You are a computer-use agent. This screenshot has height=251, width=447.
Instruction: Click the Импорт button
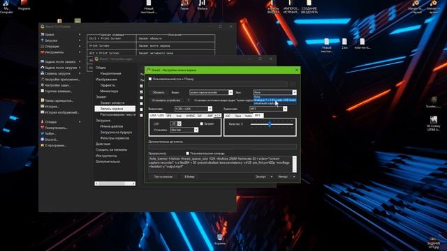point(283,176)
